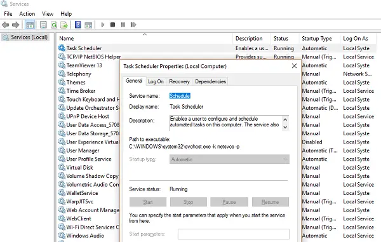Click the description box scroll down arrow
Viewport: 381px width, 242px height.
[285, 127]
